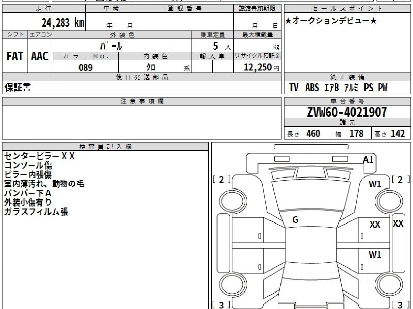Click the 譲渡書類期限 header
This screenshot has height=309, width=413.
(x=257, y=9)
